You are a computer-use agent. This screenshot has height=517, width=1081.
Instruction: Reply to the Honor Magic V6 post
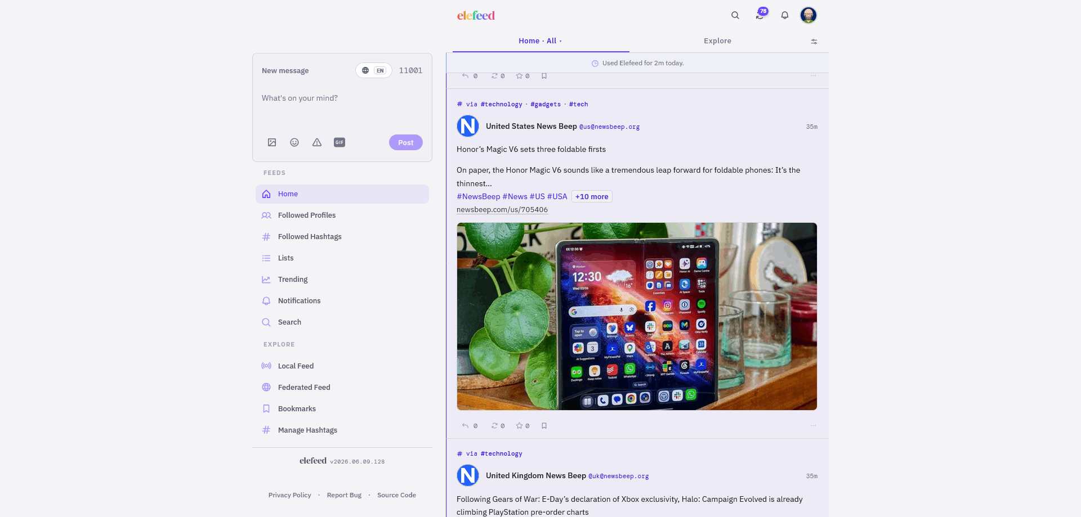coord(470,426)
